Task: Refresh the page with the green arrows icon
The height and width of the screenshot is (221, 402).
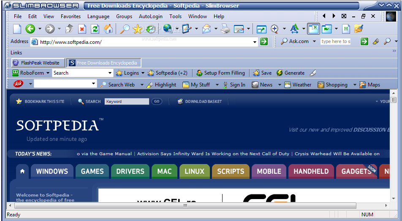Action: 95,29
